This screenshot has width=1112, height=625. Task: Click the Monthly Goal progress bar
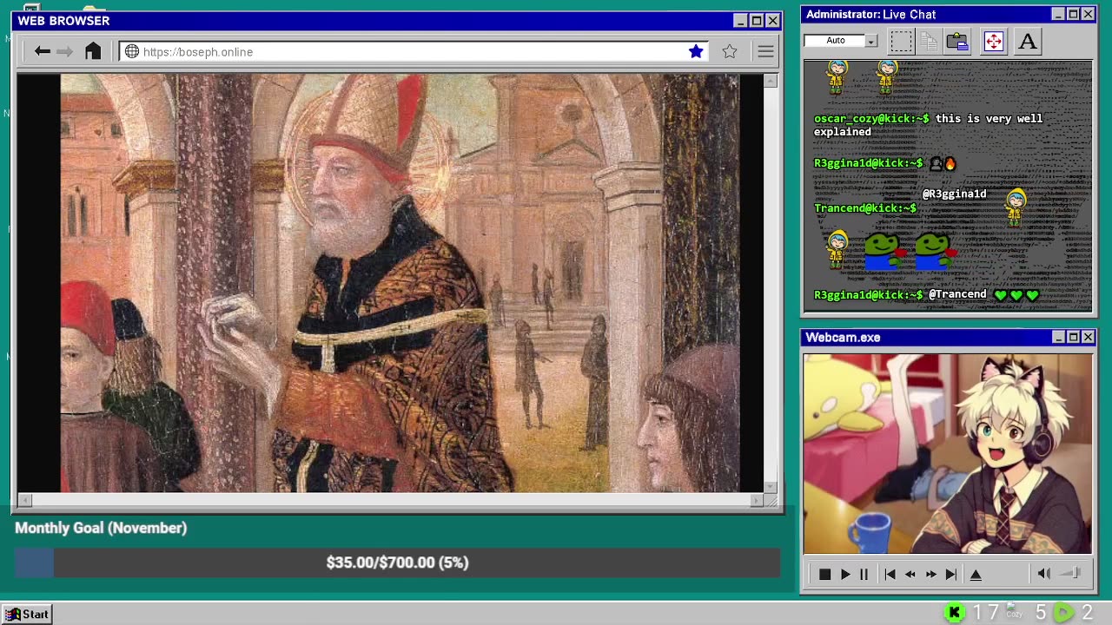397,562
